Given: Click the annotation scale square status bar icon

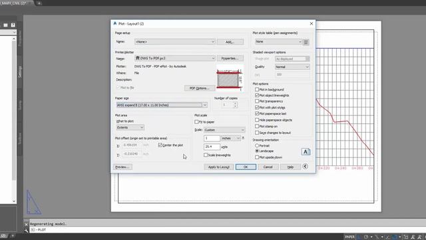Looking at the screenshot, I should coord(405,237).
